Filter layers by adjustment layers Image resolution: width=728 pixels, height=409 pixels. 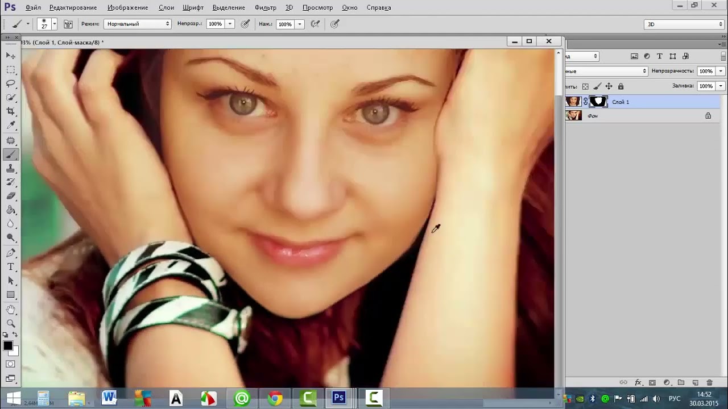(x=647, y=56)
